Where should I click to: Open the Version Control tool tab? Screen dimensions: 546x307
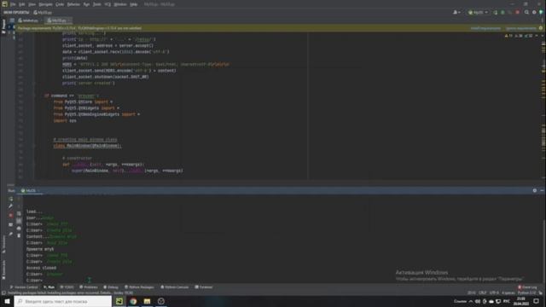(x=24, y=287)
